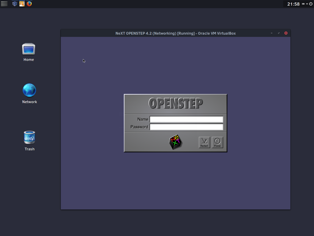Focus the Password input field
This screenshot has width=314, height=236.
point(186,127)
